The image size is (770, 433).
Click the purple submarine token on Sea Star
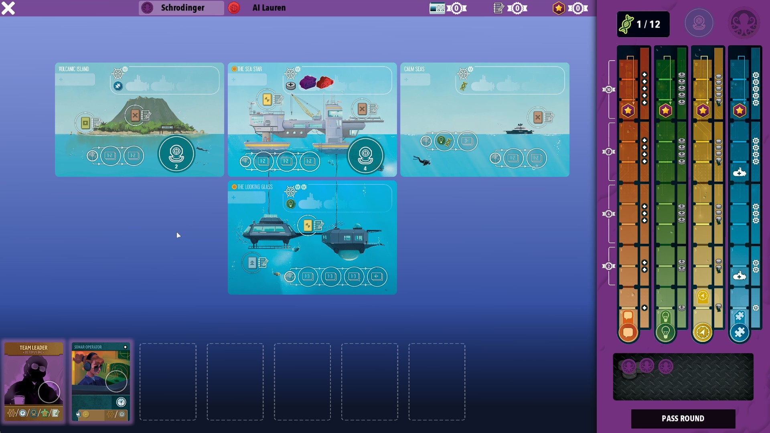point(308,83)
